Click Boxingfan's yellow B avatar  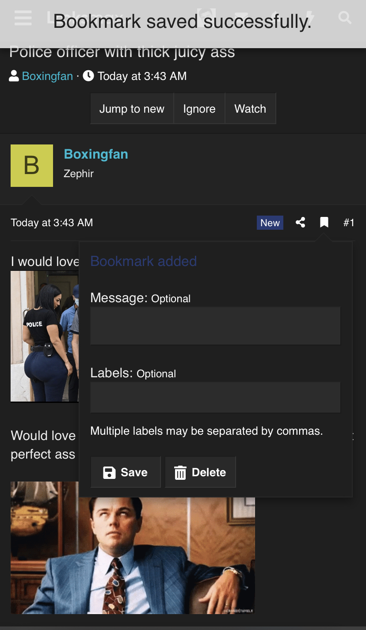32,166
